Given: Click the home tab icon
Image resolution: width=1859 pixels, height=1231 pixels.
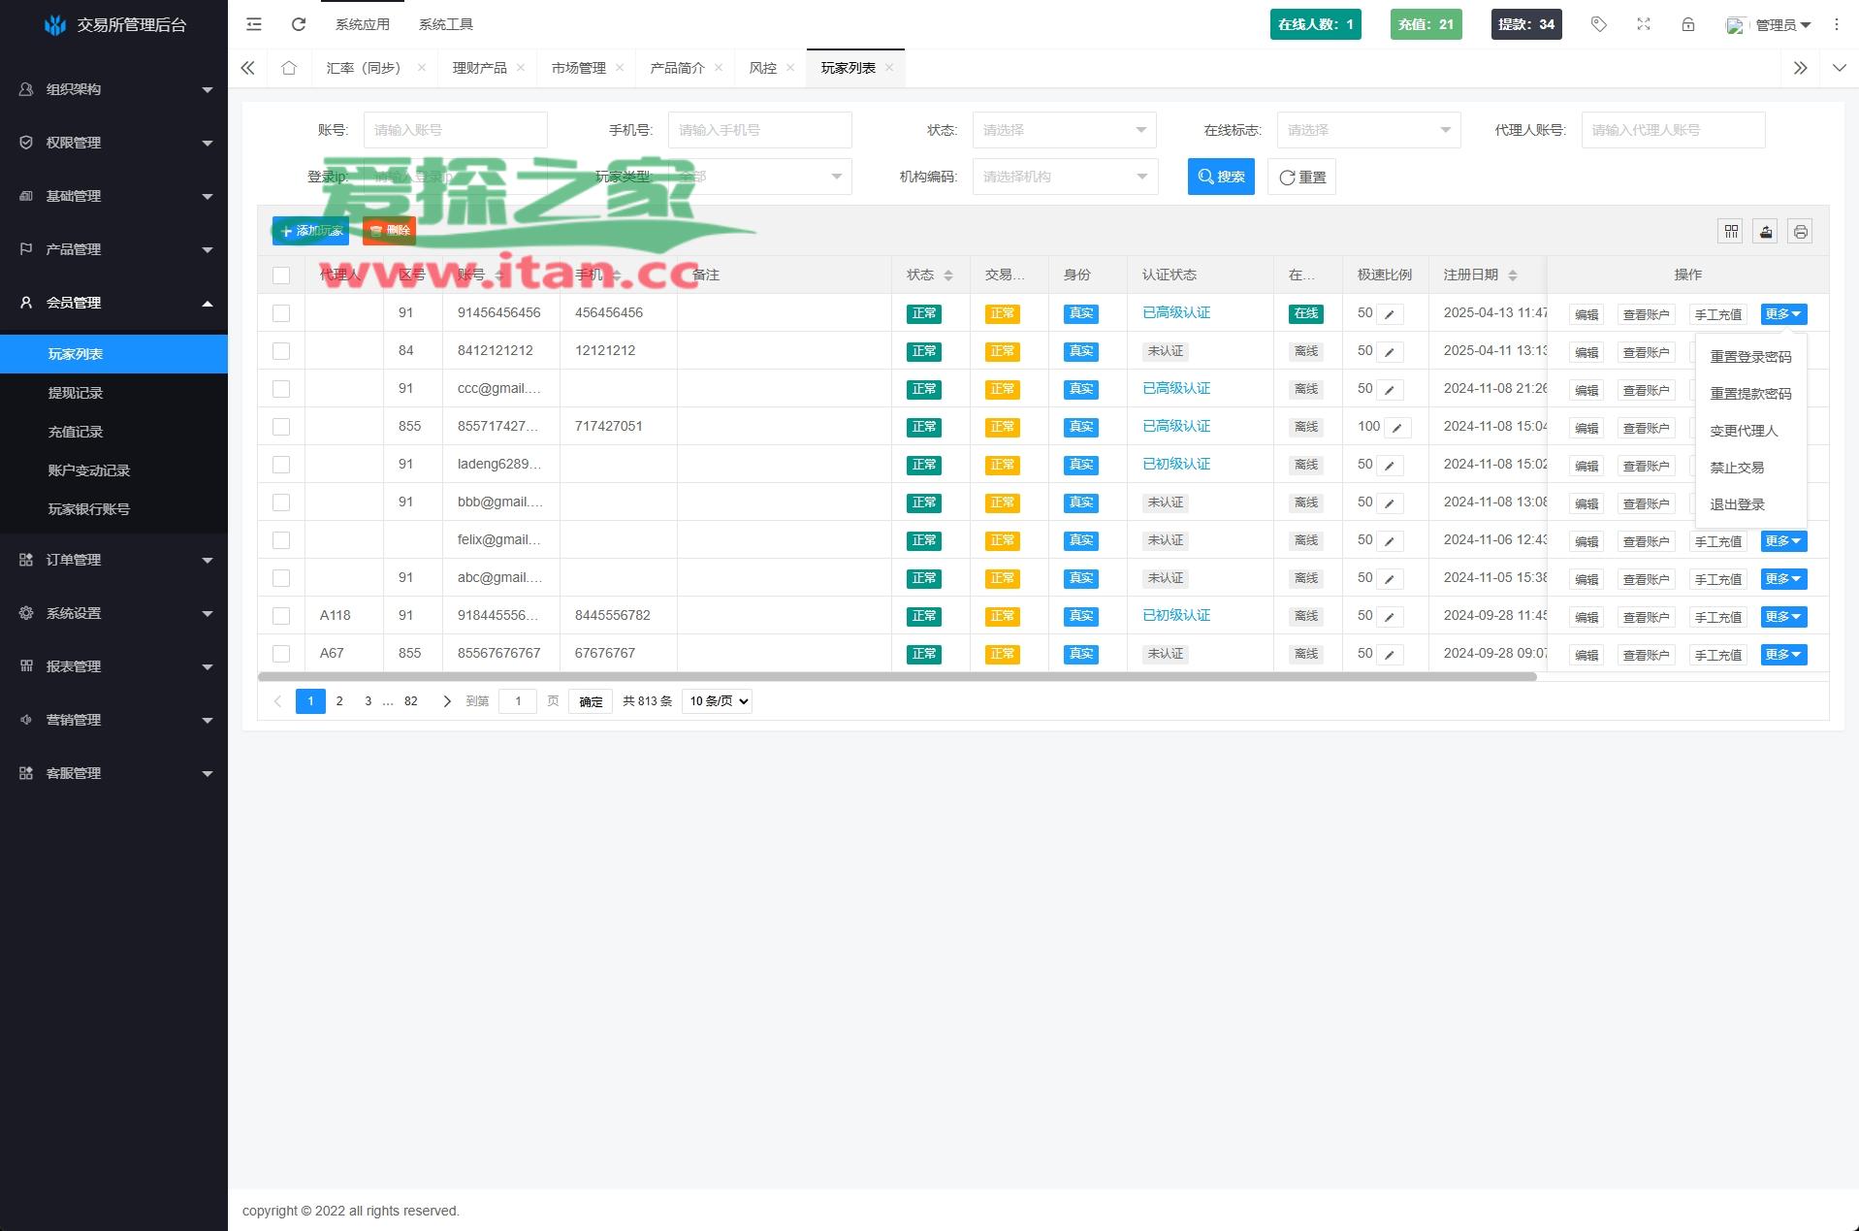Looking at the screenshot, I should 289,68.
